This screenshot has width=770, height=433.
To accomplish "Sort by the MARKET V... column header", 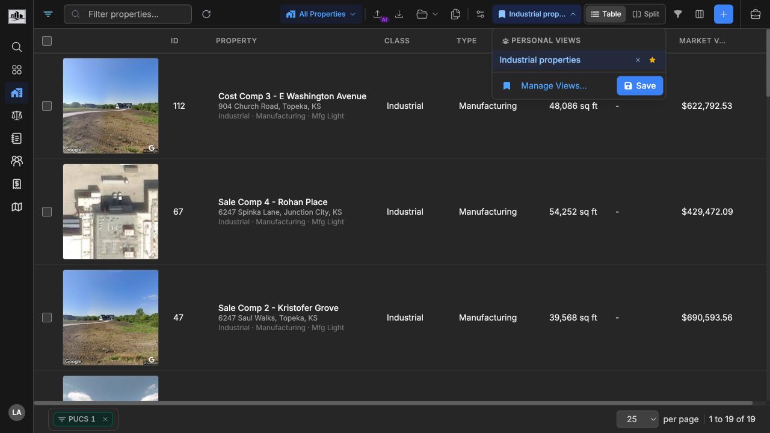I will pyautogui.click(x=702, y=41).
